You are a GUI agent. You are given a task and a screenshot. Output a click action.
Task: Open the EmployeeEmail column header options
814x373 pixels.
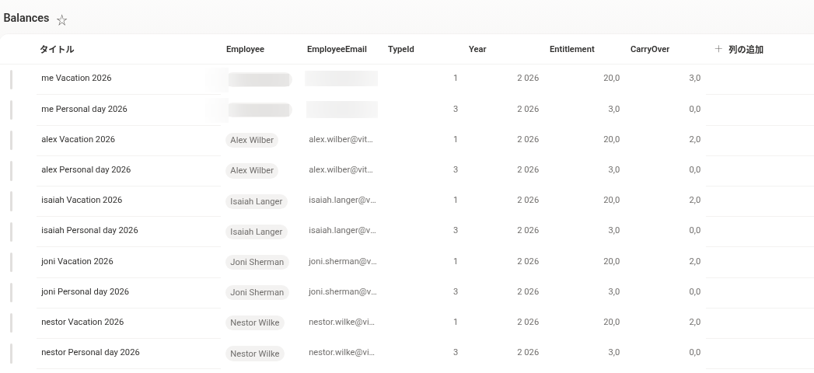337,49
